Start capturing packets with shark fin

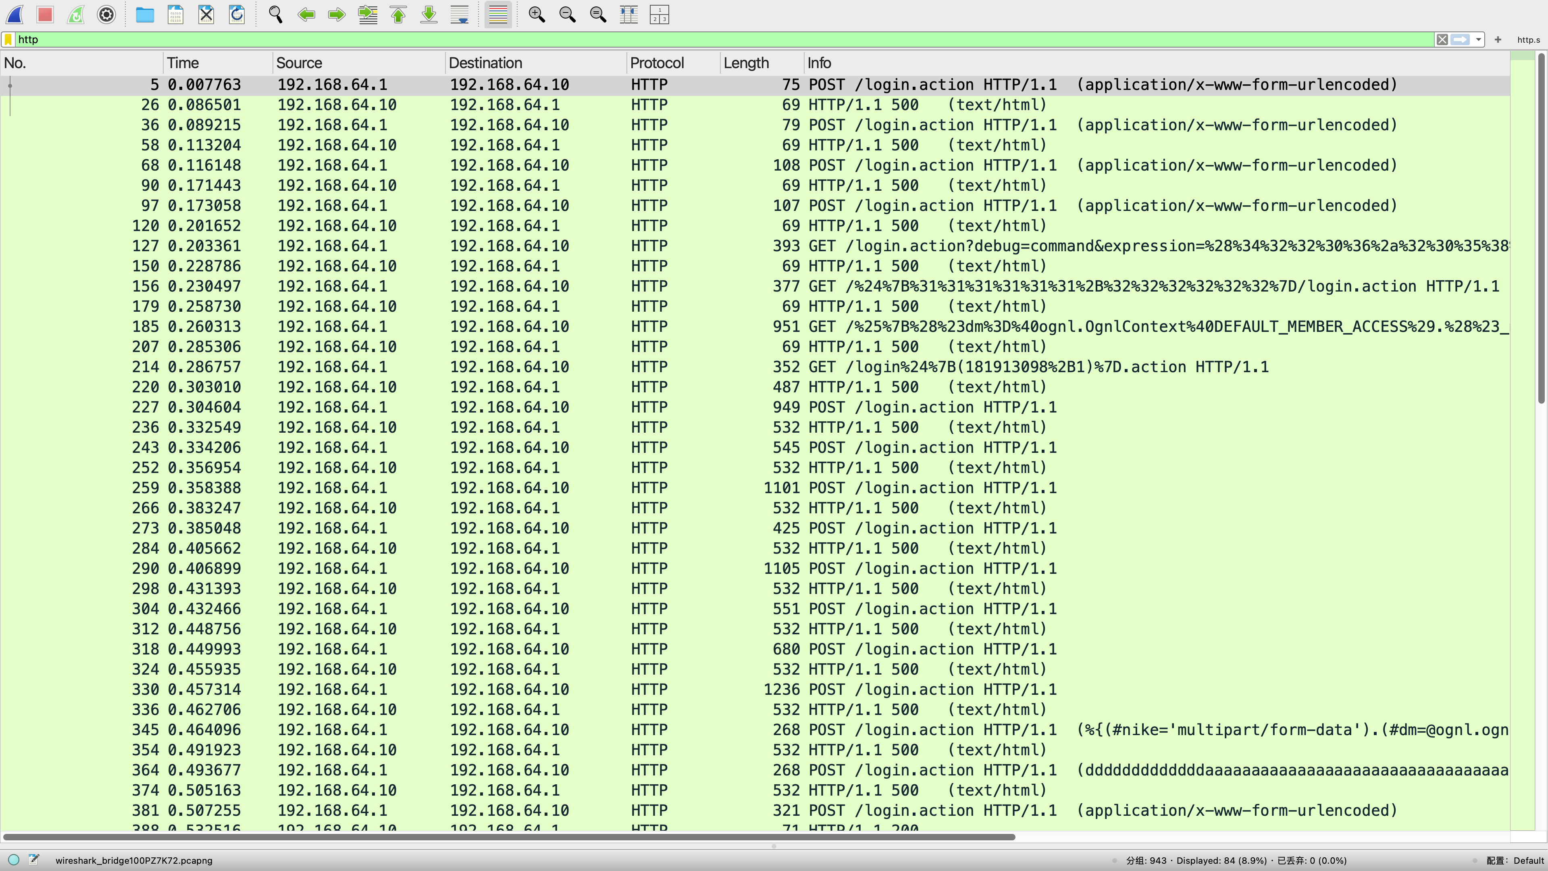point(15,15)
